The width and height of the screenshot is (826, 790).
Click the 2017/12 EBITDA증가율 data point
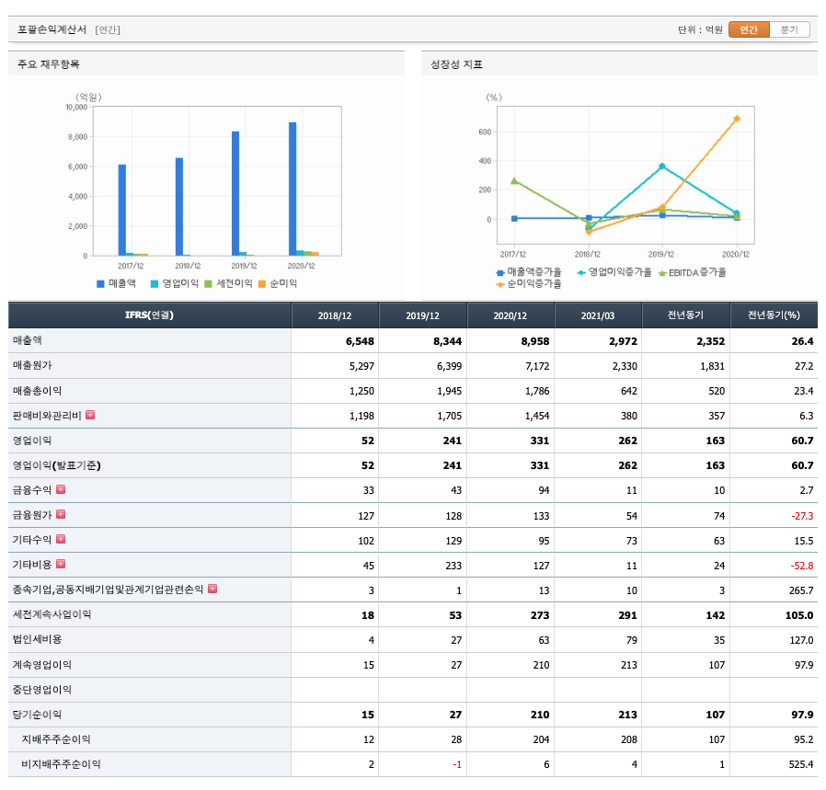click(514, 180)
